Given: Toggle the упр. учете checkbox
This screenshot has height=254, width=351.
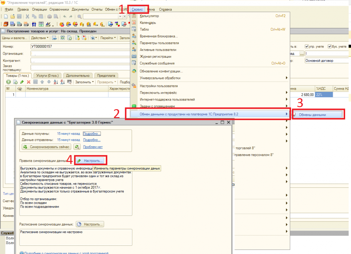Looking at the screenshot, I should [307, 46].
